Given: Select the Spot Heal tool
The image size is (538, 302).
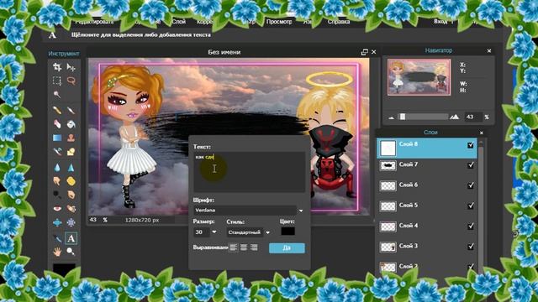Looking at the screenshot, I should (x=71, y=208).
